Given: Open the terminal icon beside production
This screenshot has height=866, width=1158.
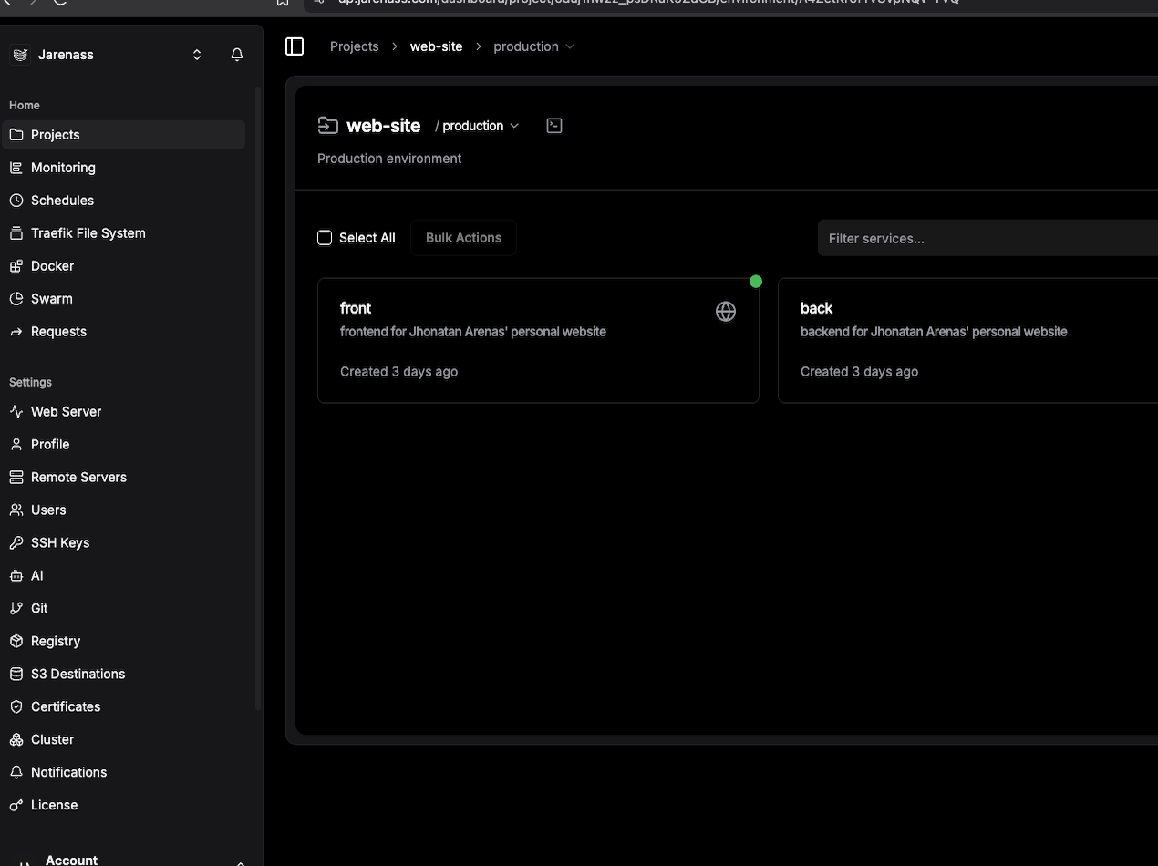Looking at the screenshot, I should point(554,126).
